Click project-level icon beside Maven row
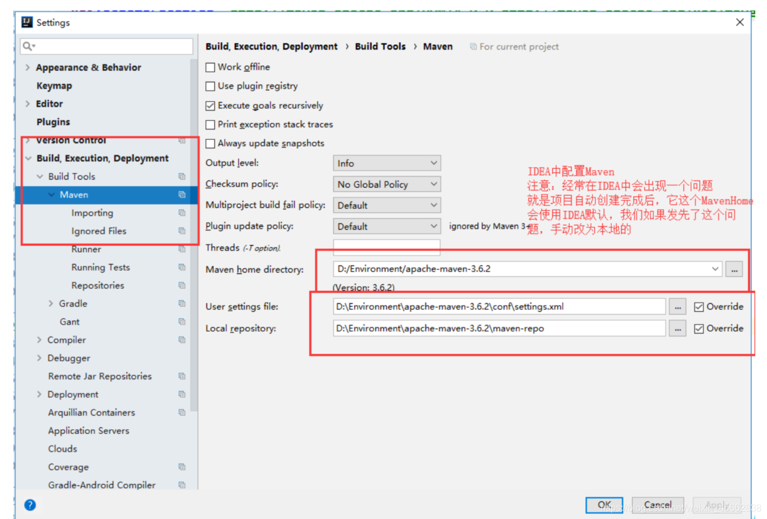Screen dimensions: 767x519 (182, 195)
